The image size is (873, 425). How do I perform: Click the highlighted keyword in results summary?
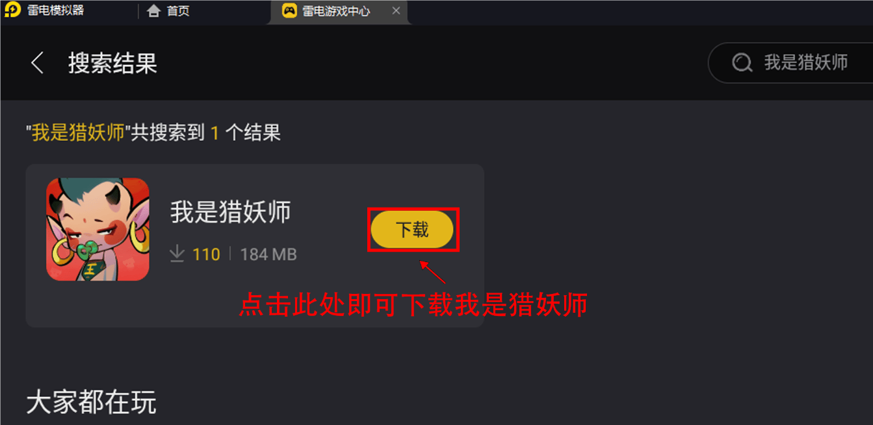[x=78, y=133]
